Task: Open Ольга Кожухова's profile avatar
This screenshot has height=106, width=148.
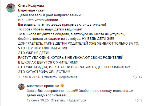Action: (x=11, y=8)
